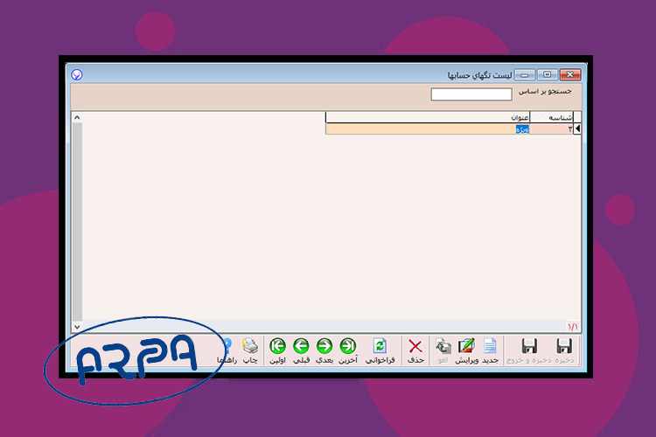Click the row selector arrow beside the first row

tap(577, 128)
